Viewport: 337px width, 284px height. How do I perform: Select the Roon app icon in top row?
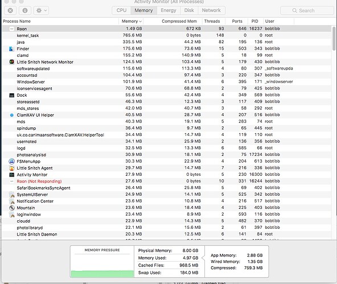point(12,29)
